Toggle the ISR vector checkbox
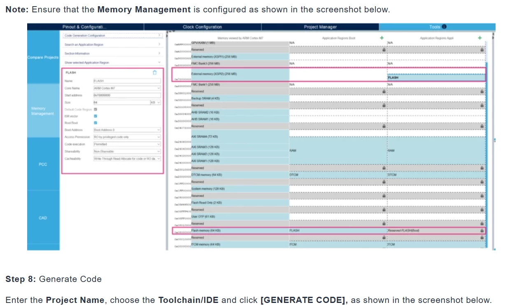512x305 pixels. click(x=95, y=116)
